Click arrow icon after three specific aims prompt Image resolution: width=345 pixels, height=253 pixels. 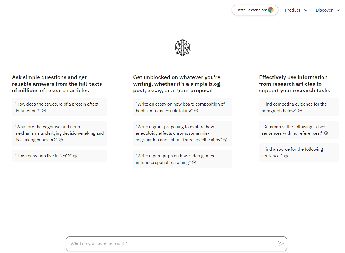[x=225, y=140]
